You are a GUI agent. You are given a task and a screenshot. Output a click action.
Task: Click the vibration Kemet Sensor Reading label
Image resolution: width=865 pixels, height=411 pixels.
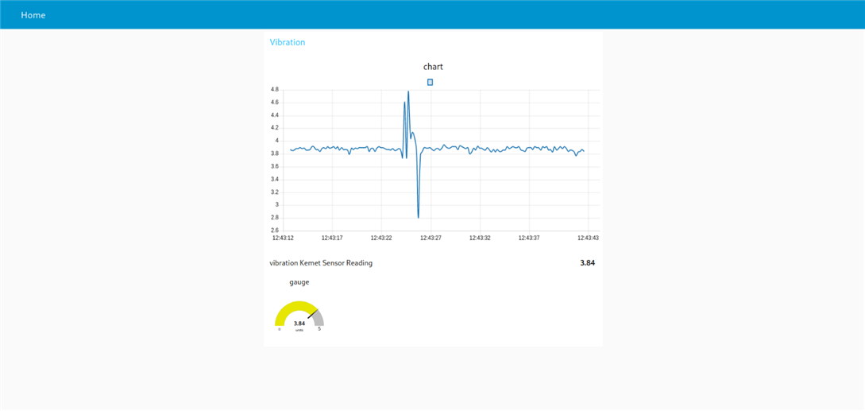321,263
